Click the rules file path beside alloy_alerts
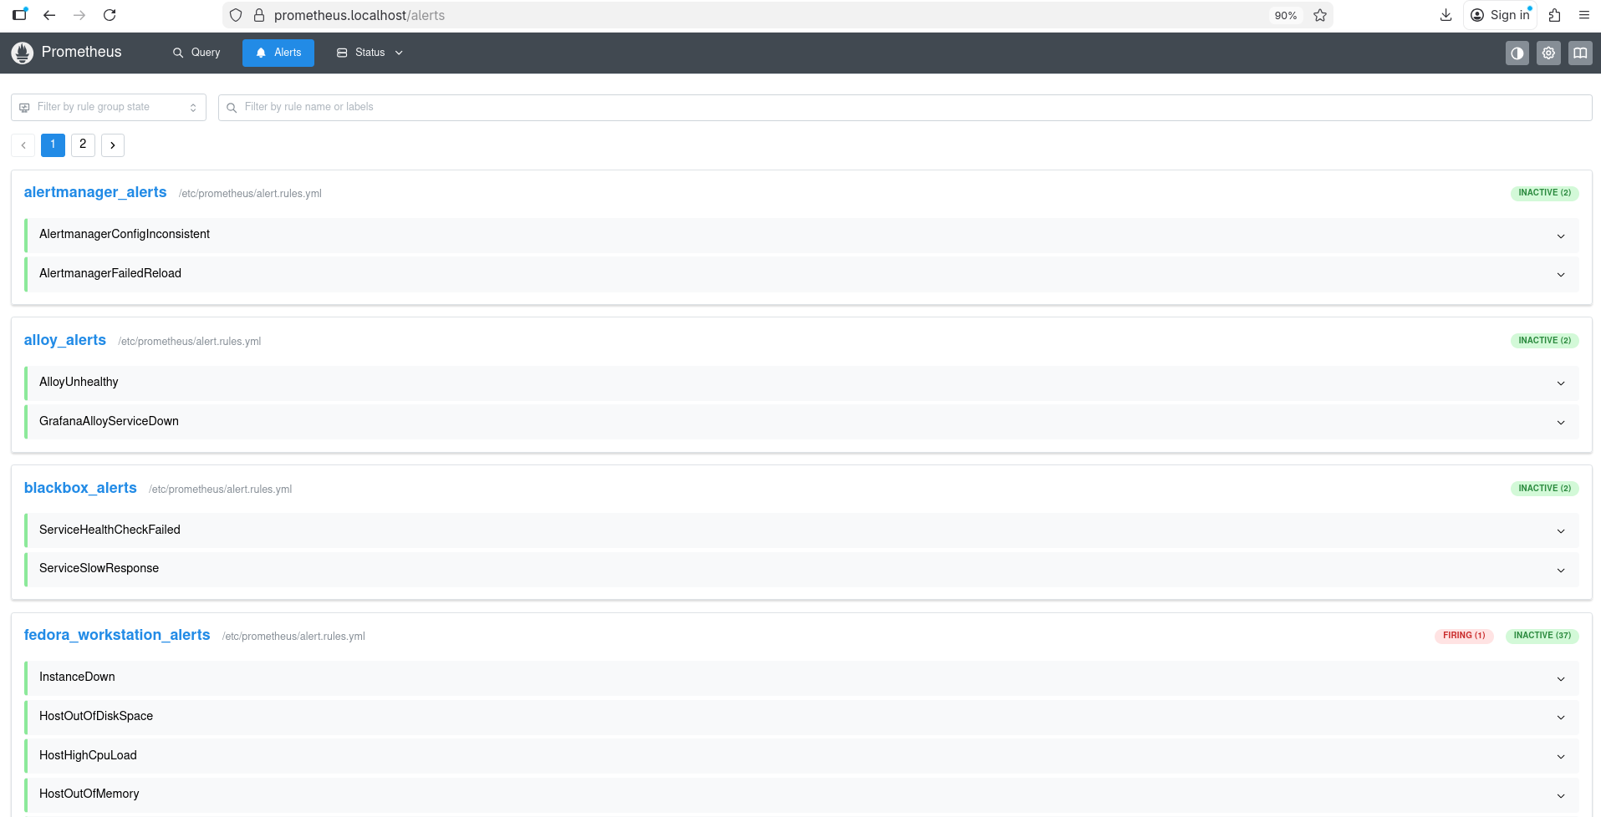This screenshot has width=1601, height=817. [190, 342]
